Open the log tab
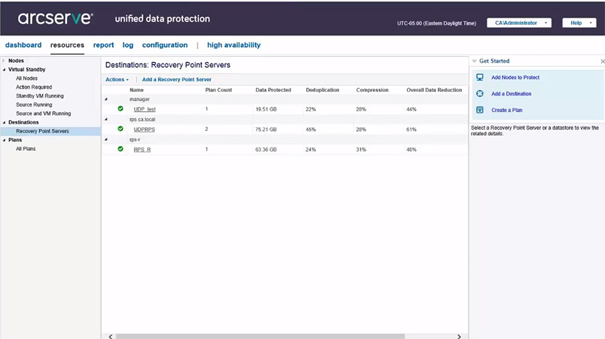The height and width of the screenshot is (339, 605). [127, 45]
